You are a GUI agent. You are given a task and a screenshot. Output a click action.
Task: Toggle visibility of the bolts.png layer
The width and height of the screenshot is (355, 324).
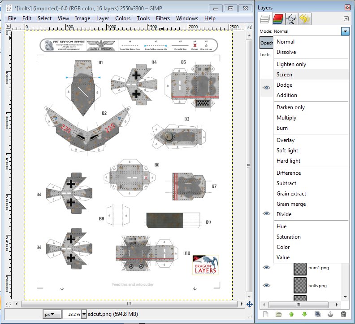(267, 285)
